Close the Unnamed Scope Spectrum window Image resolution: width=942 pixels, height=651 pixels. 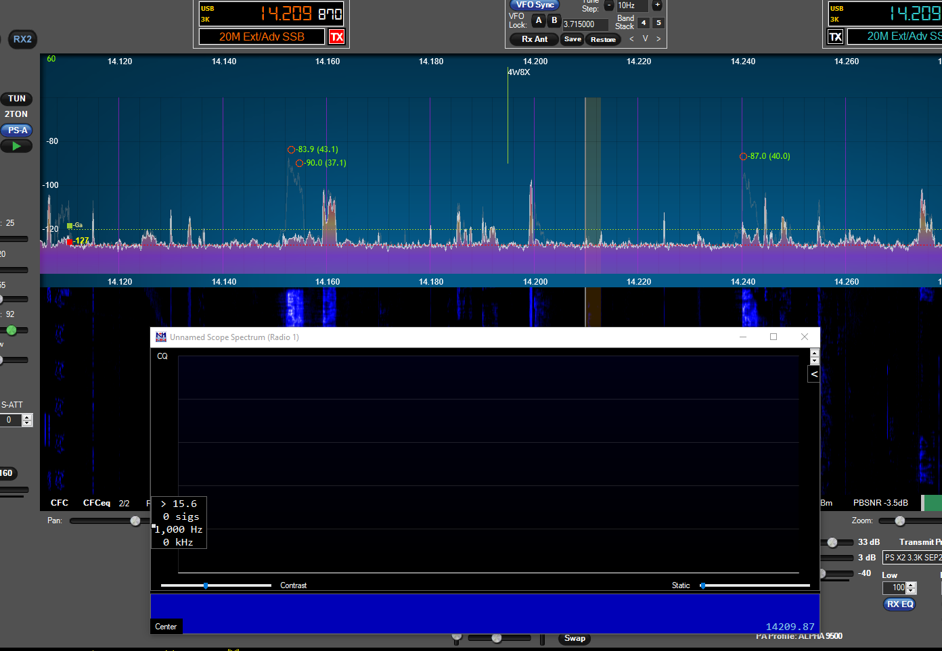(x=805, y=337)
